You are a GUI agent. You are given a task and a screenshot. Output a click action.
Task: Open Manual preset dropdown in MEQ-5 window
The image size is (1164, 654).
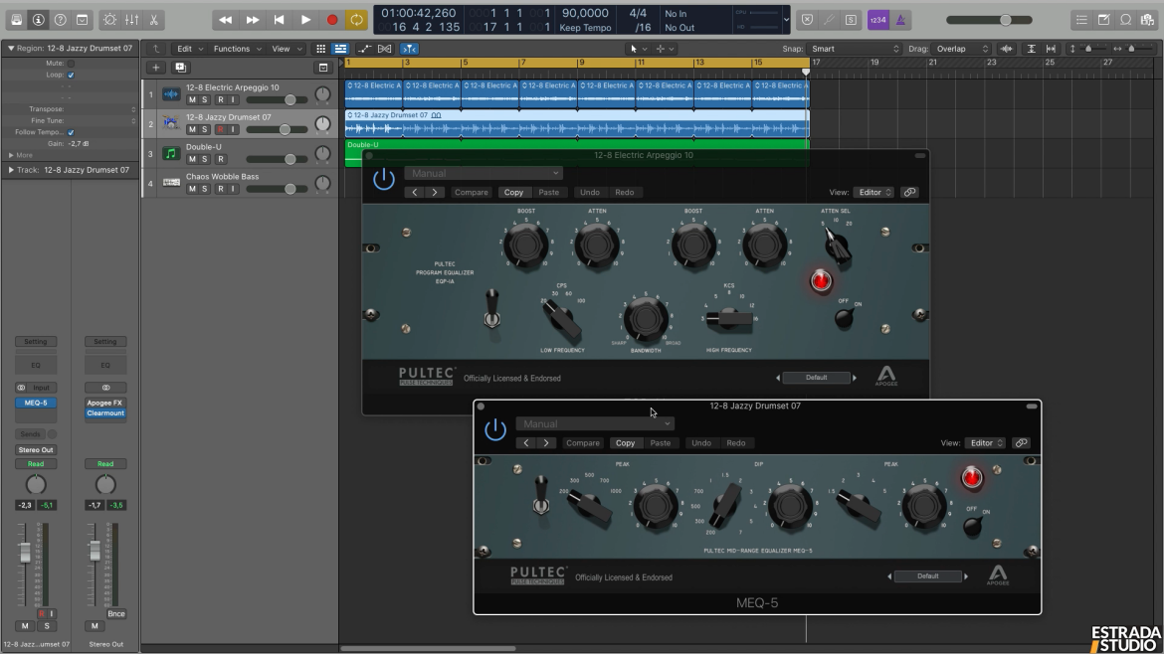tap(595, 424)
